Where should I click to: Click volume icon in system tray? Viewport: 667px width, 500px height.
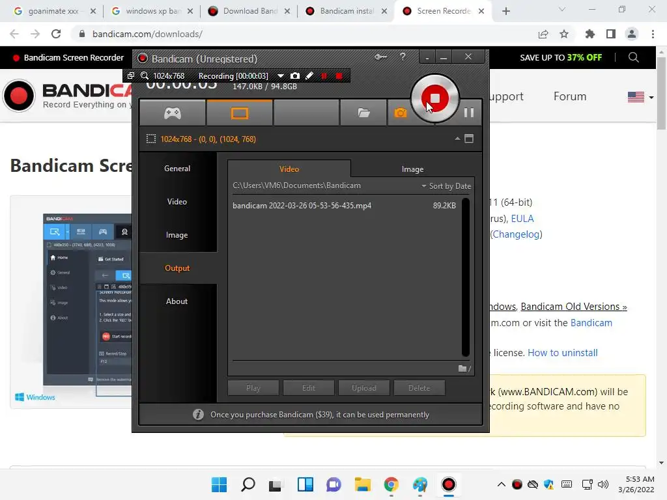coord(603,484)
